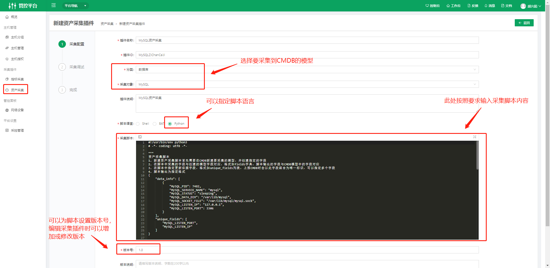
Task: Click the 概览 home icon
Action: [x=7, y=17]
